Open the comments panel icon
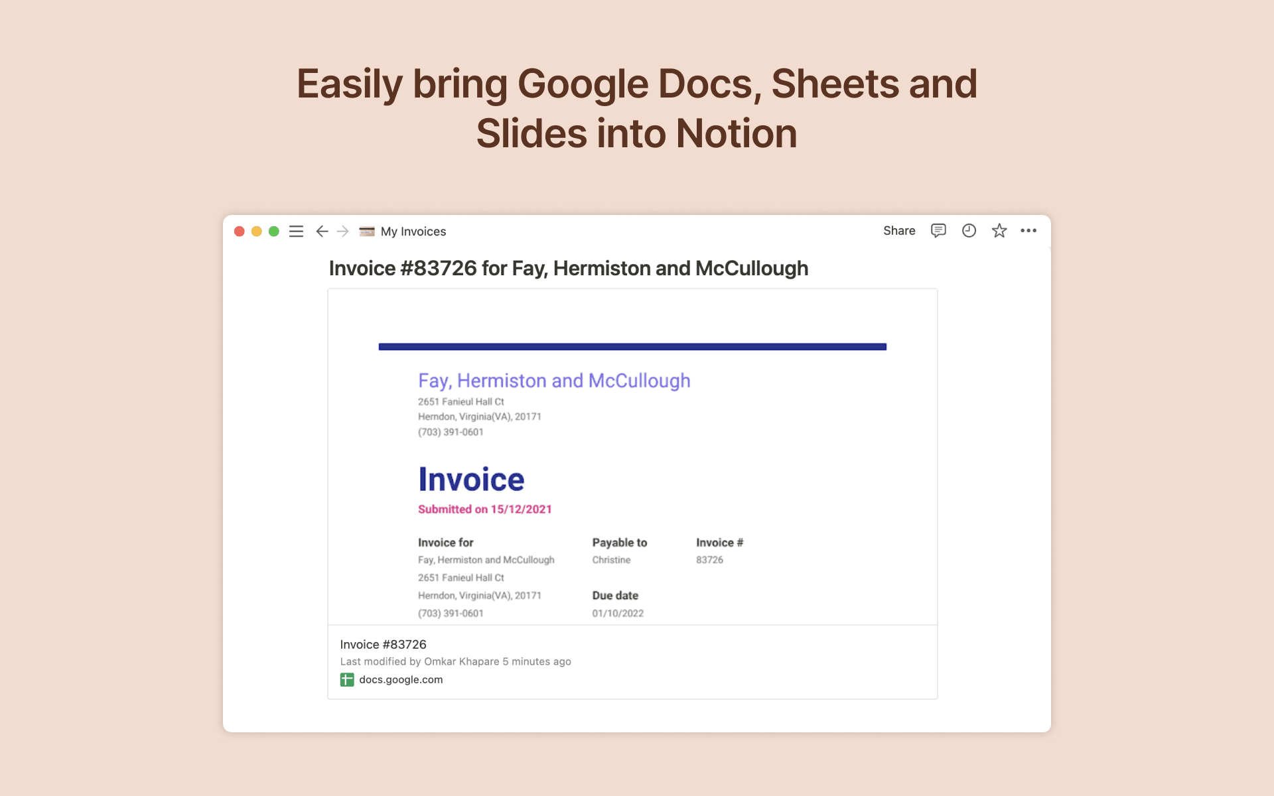Viewport: 1274px width, 796px height. point(938,230)
